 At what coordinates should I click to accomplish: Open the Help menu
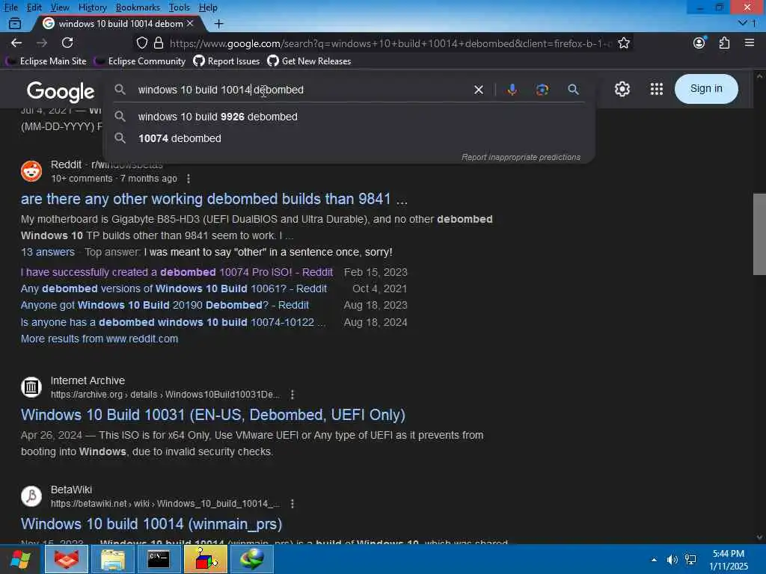[x=208, y=7]
